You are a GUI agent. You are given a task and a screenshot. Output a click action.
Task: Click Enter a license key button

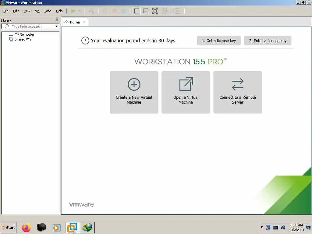(268, 41)
